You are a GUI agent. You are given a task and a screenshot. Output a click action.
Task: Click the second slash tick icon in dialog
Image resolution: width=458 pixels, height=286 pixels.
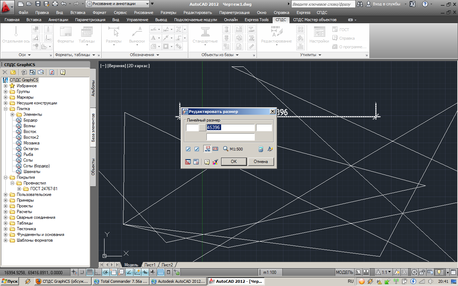(196, 149)
